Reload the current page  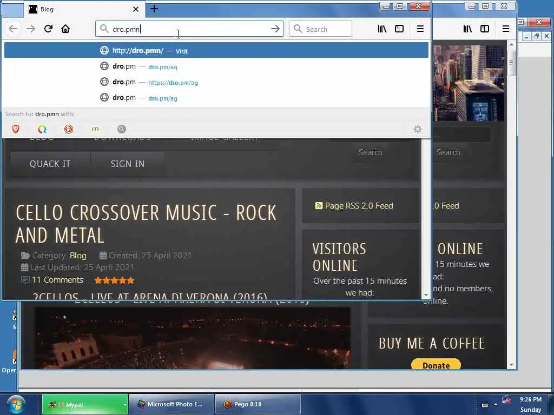click(x=48, y=29)
